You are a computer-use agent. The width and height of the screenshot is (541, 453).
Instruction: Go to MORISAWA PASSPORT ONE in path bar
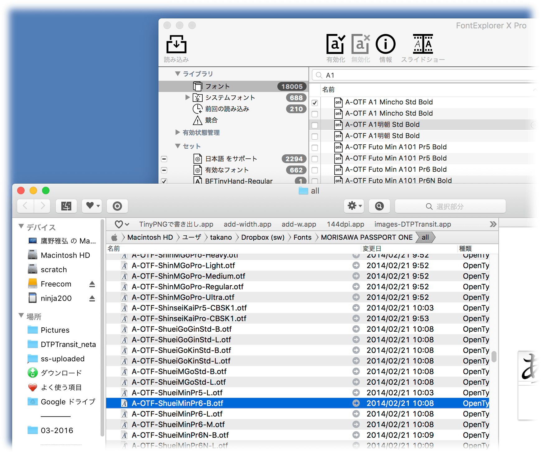click(x=367, y=238)
